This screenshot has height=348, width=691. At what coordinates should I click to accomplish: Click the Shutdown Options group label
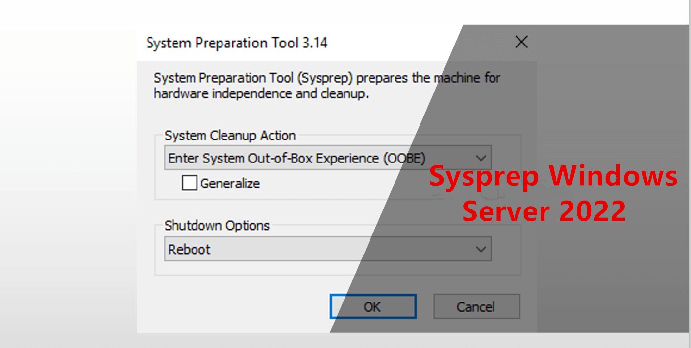click(x=217, y=226)
